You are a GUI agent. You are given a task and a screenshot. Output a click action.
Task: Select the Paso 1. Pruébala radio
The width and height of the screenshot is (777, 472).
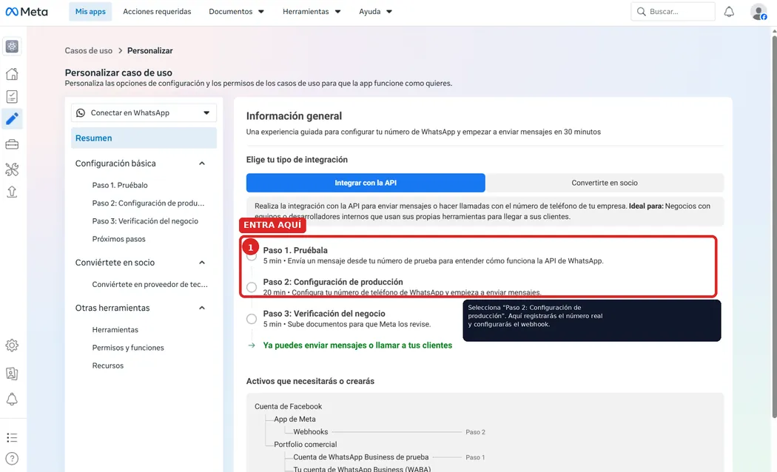click(x=252, y=255)
